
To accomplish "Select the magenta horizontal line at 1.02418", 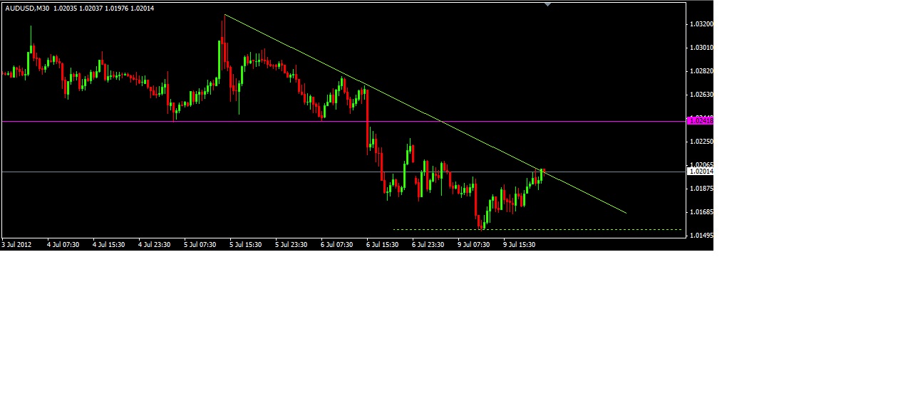I will pos(344,121).
